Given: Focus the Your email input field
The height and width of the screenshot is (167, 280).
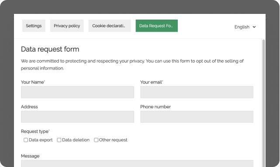Looking at the screenshot, I should point(197,92).
